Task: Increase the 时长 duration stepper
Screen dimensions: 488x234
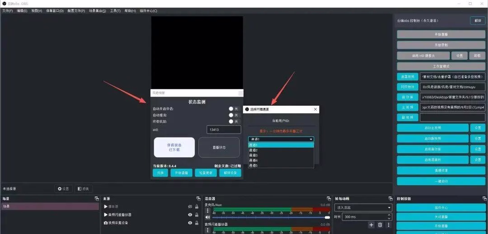Action: (x=389, y=215)
